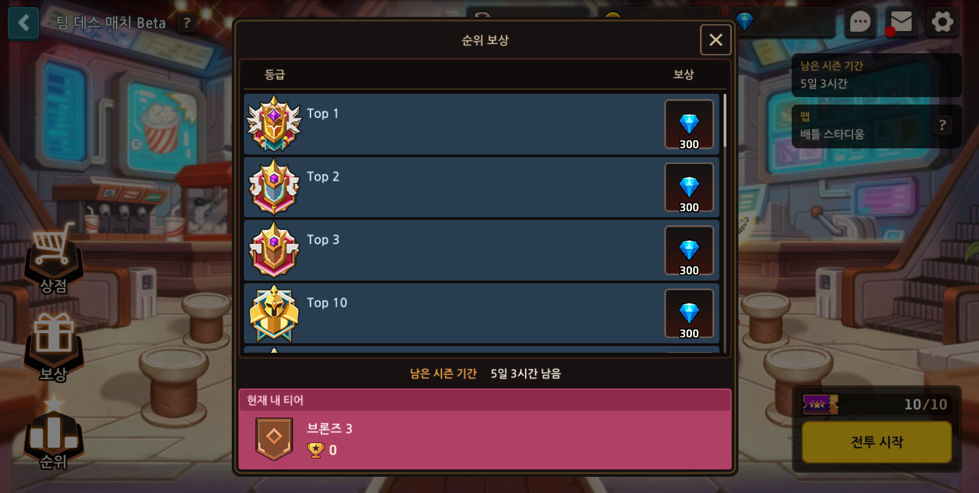This screenshot has height=493, width=979.
Task: Click the Top 1 diamond reward box
Action: (689, 124)
